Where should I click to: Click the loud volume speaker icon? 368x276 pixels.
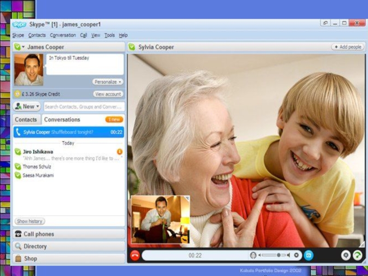click(288, 255)
